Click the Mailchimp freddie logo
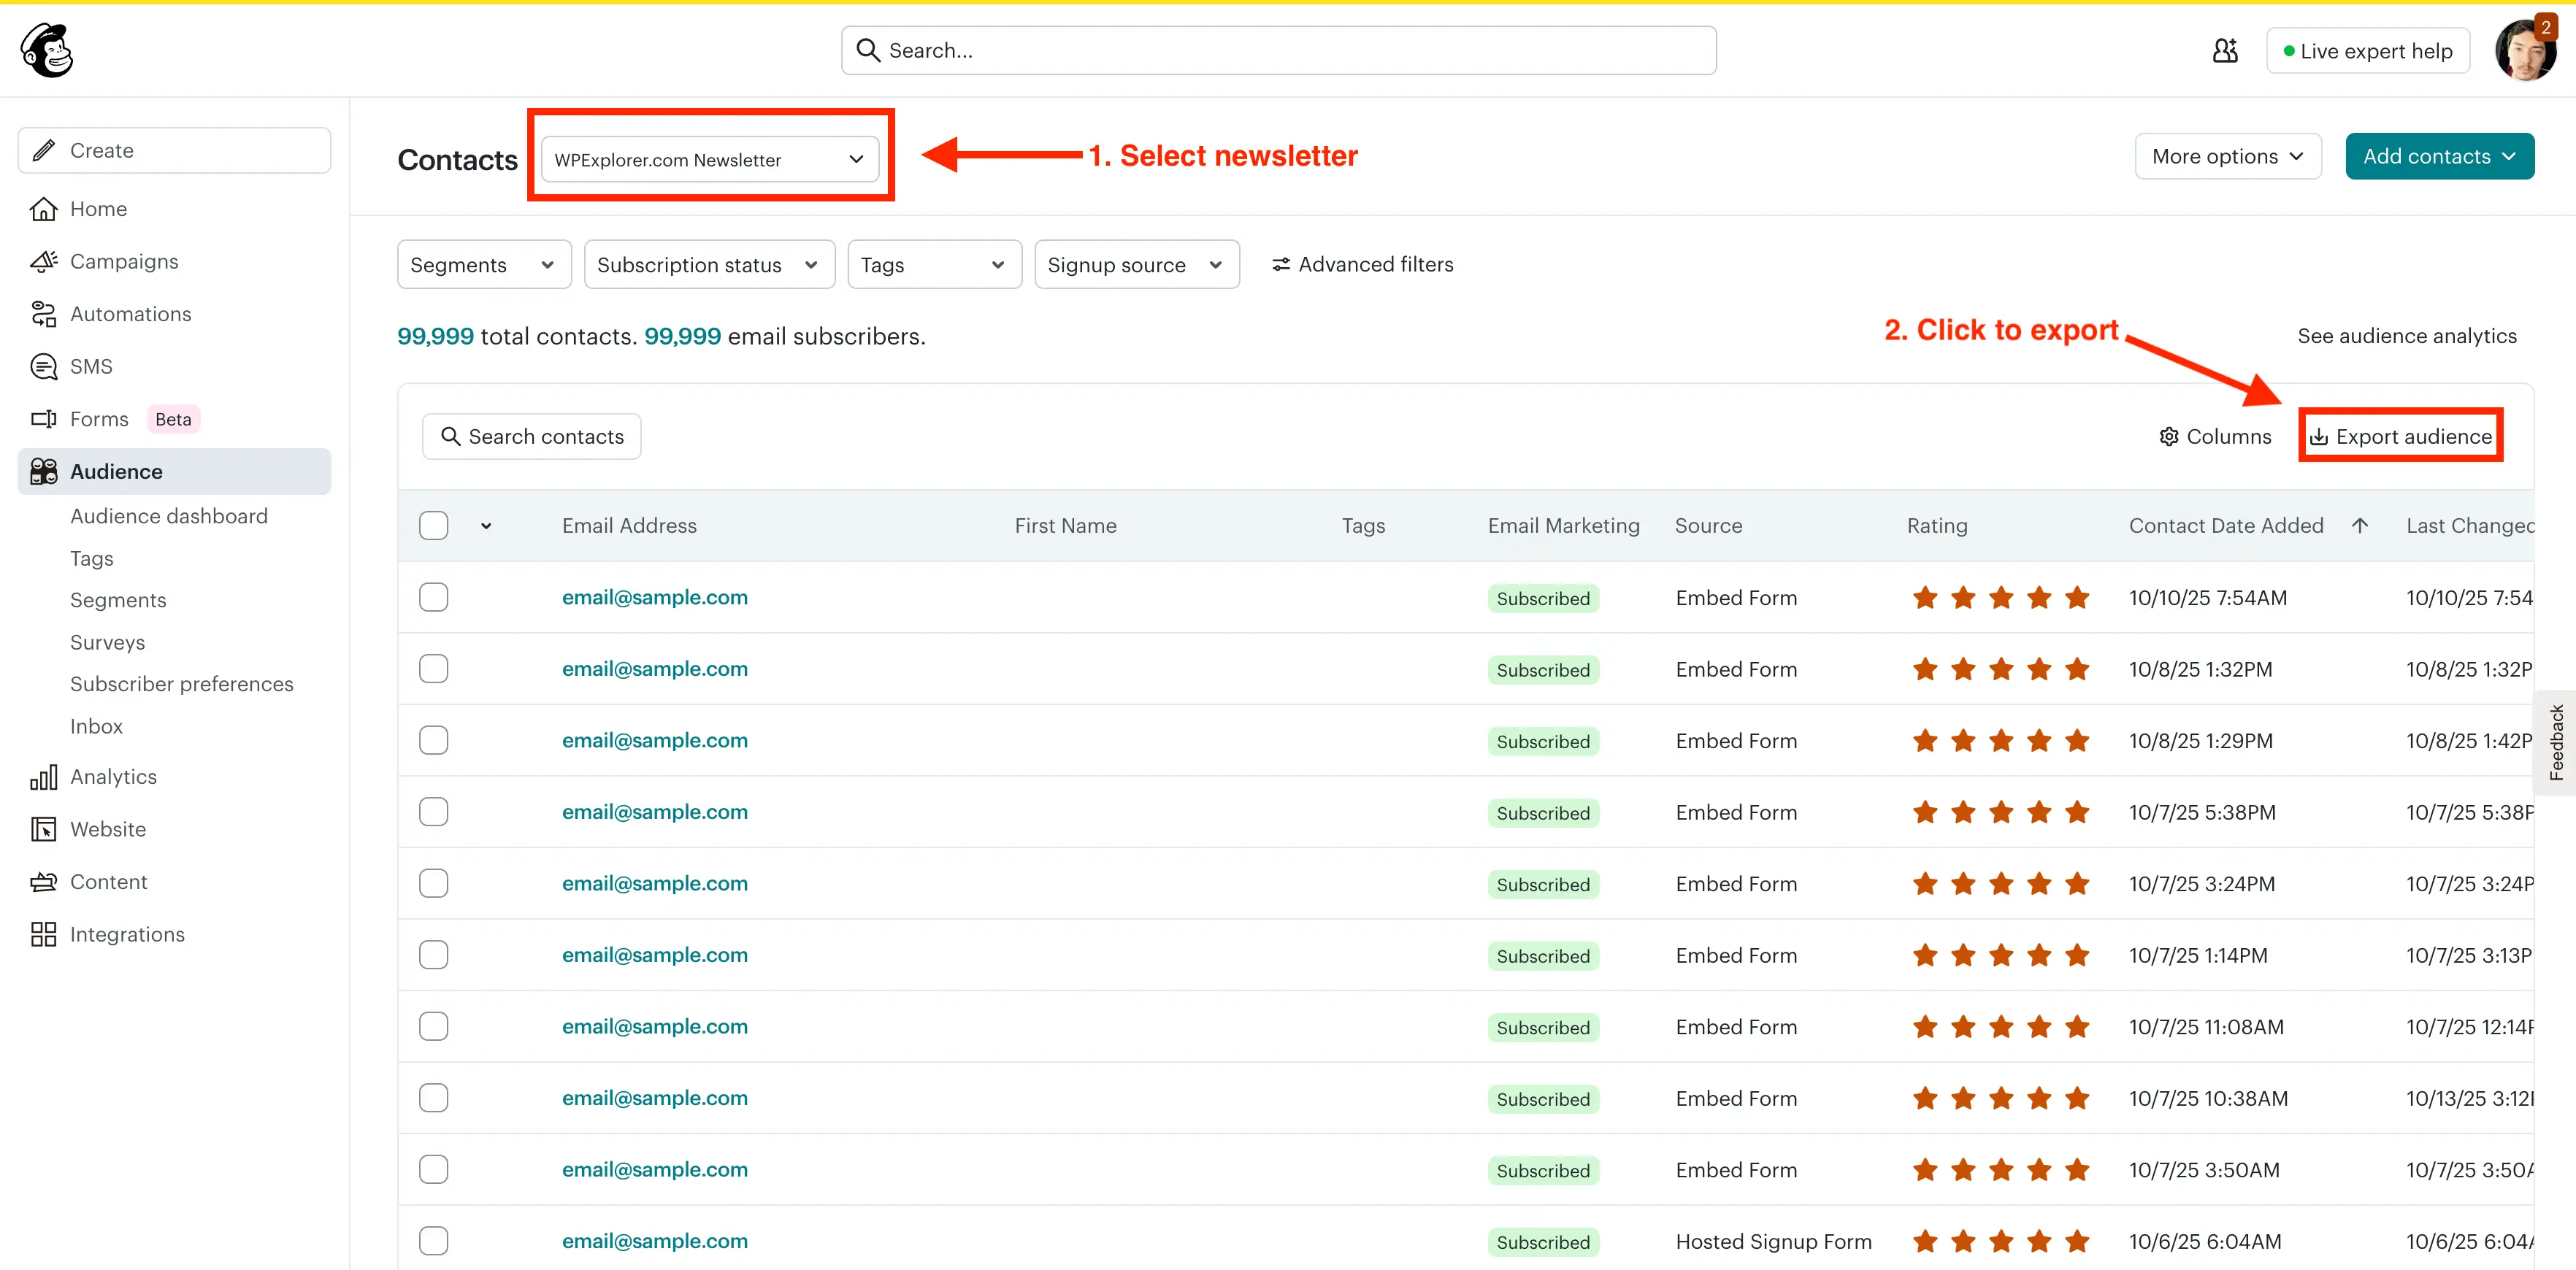The width and height of the screenshot is (2576, 1270). pos(46,50)
